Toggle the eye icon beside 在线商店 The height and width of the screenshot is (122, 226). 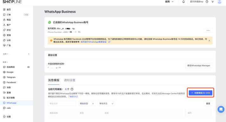tap(28, 67)
